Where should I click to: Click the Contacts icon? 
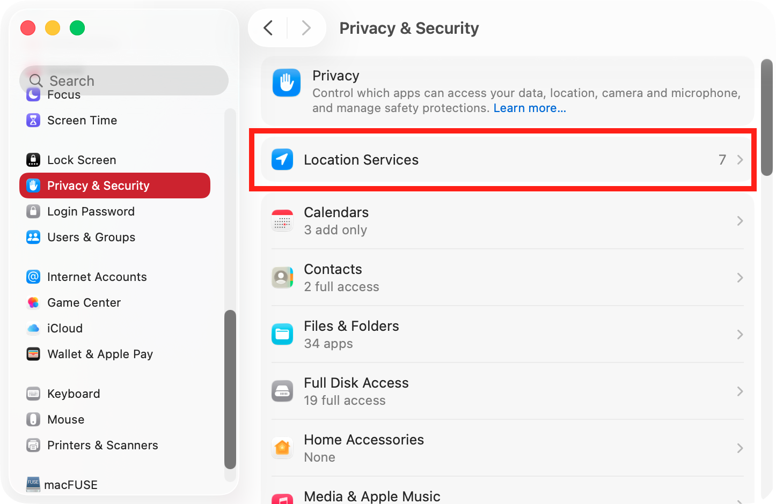tap(282, 277)
